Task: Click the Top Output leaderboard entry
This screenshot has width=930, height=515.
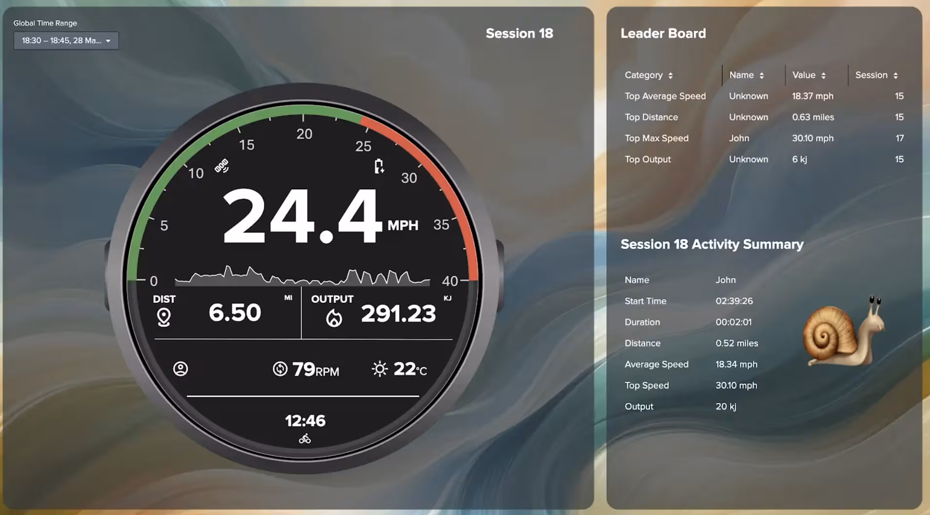Action: coord(647,159)
